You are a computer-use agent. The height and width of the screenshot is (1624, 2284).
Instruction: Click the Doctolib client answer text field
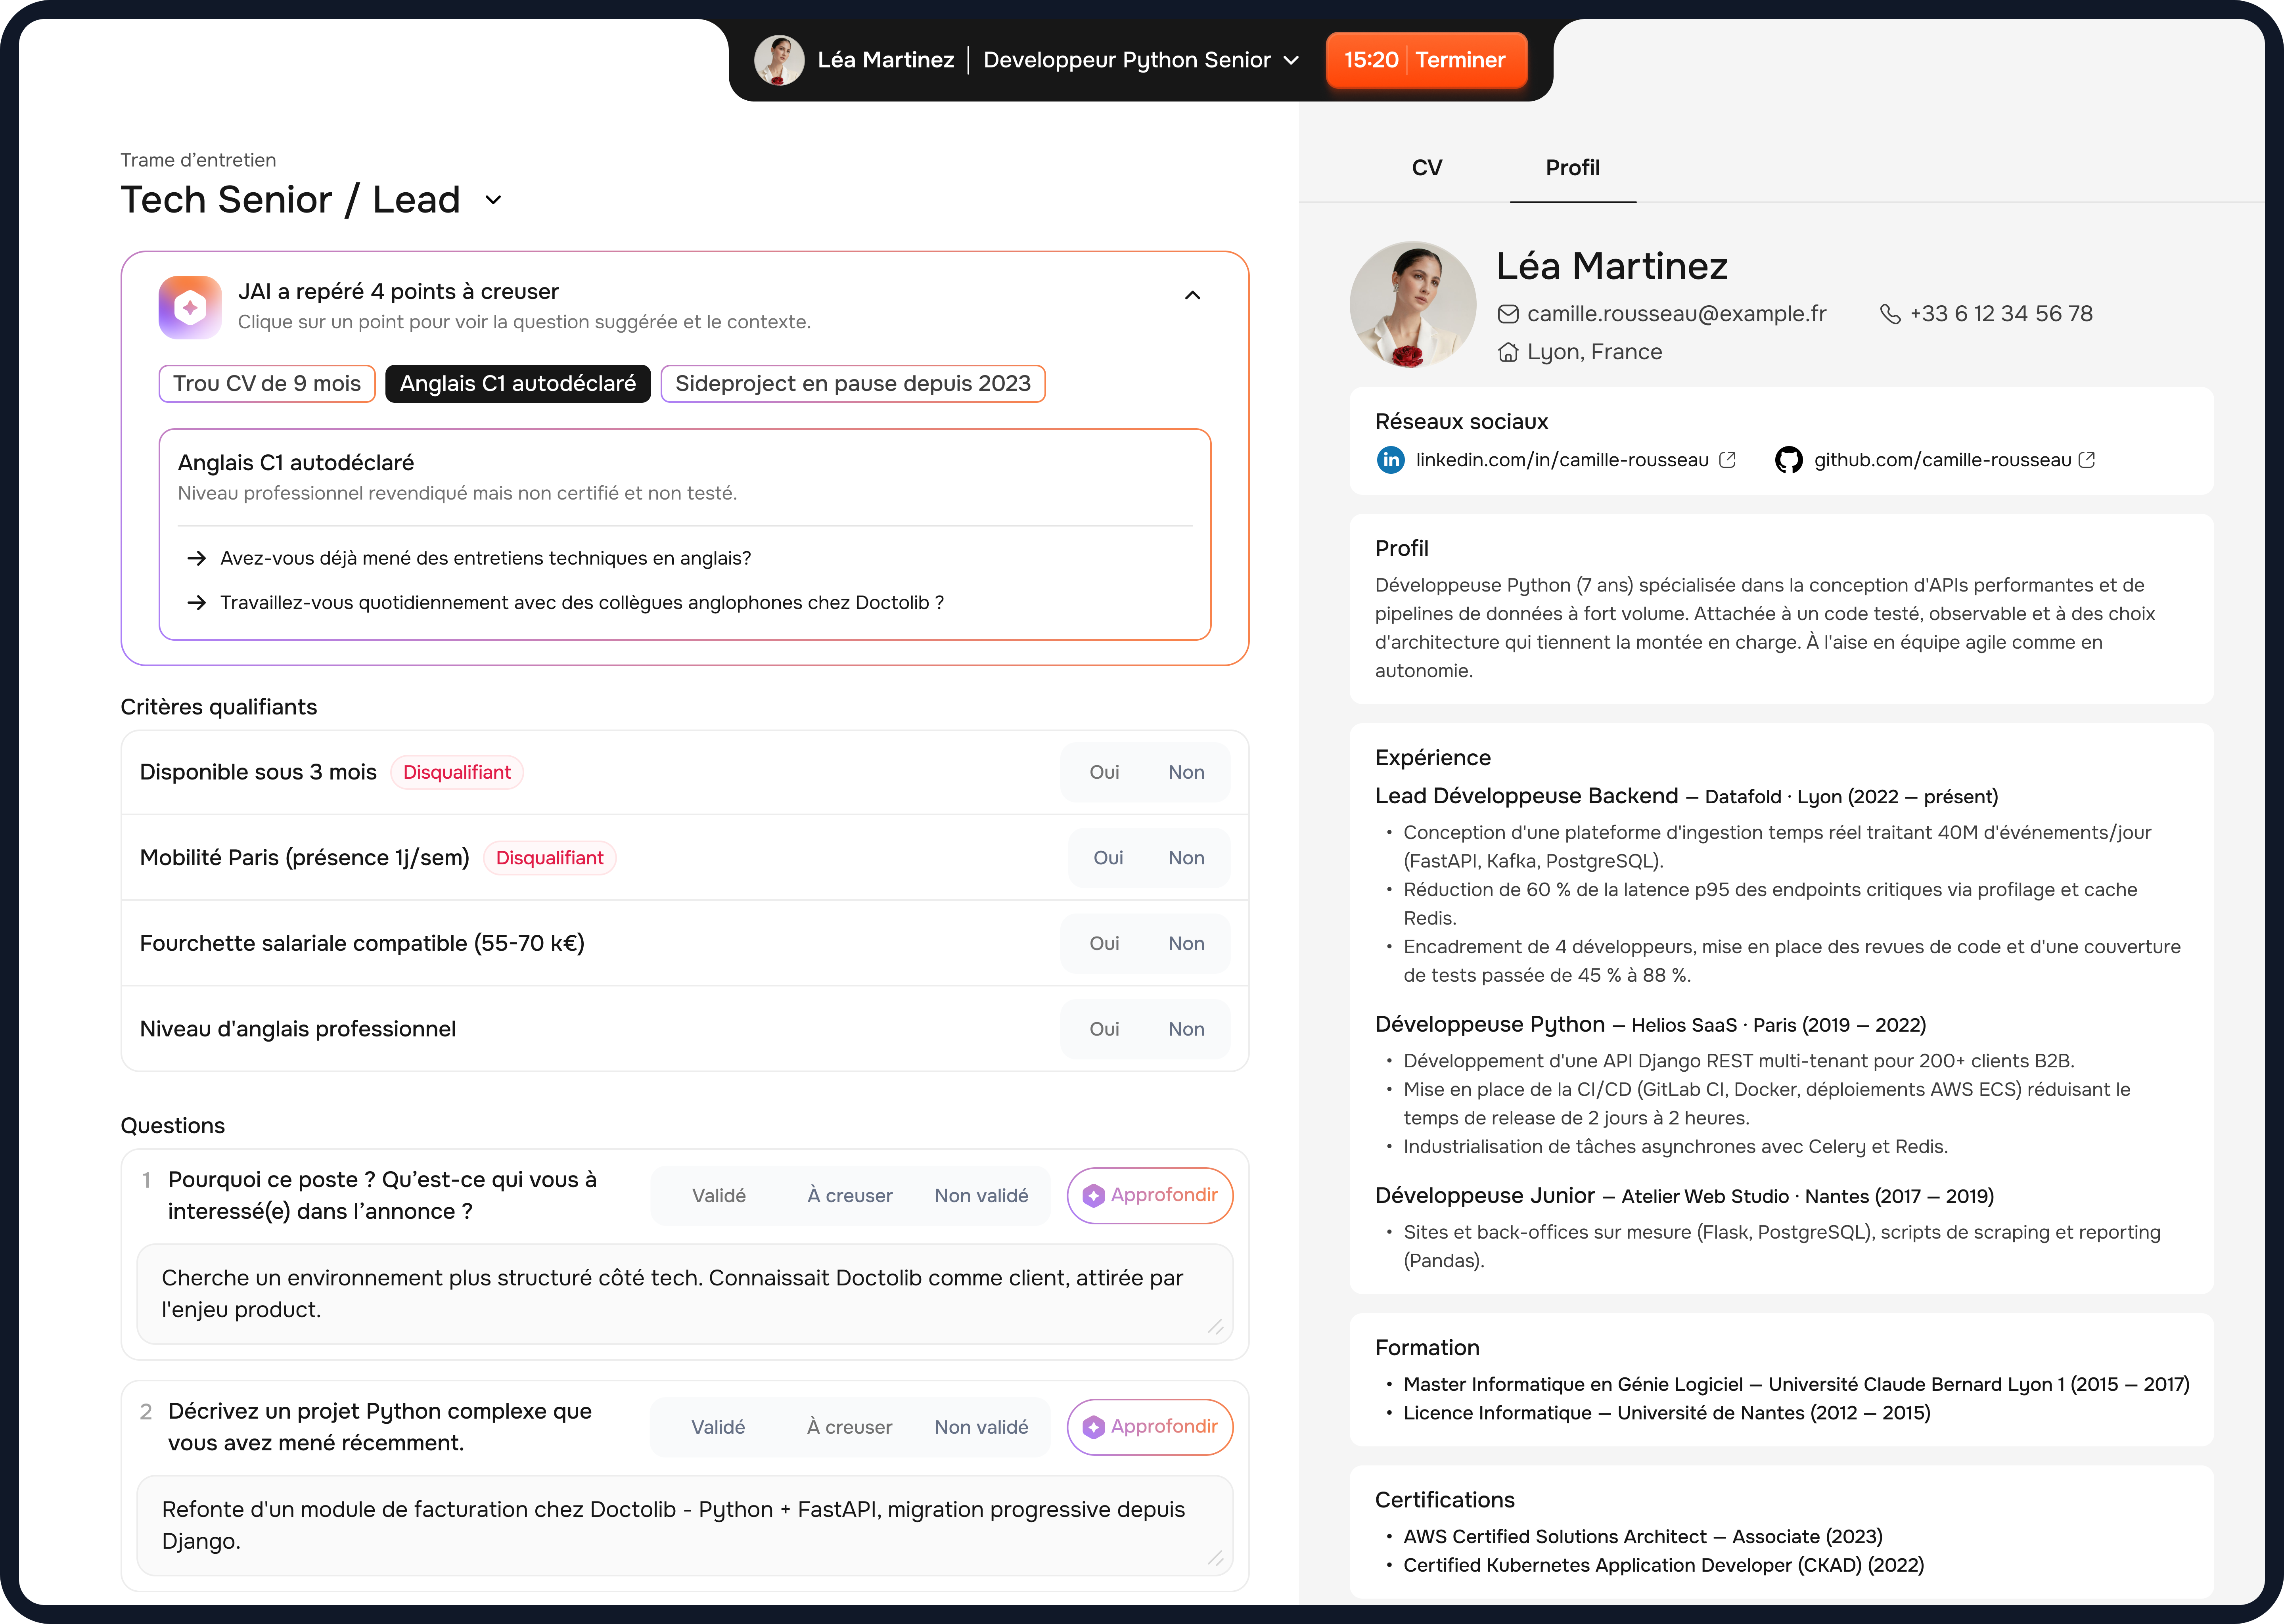tap(685, 1294)
